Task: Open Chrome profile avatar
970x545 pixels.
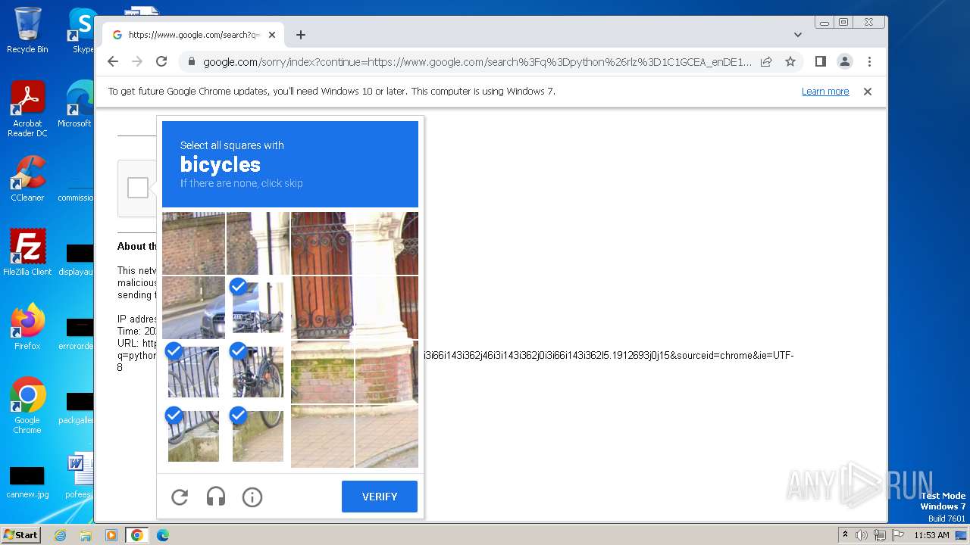Action: click(845, 62)
